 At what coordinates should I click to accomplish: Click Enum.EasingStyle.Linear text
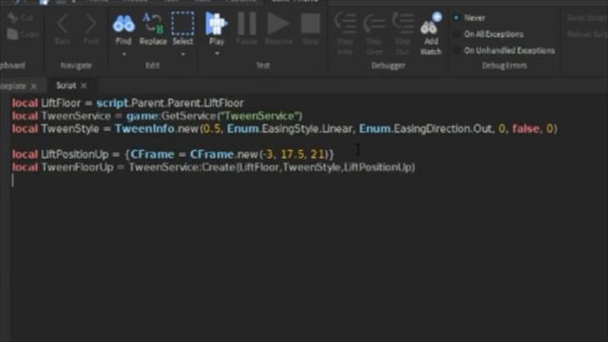[290, 129]
